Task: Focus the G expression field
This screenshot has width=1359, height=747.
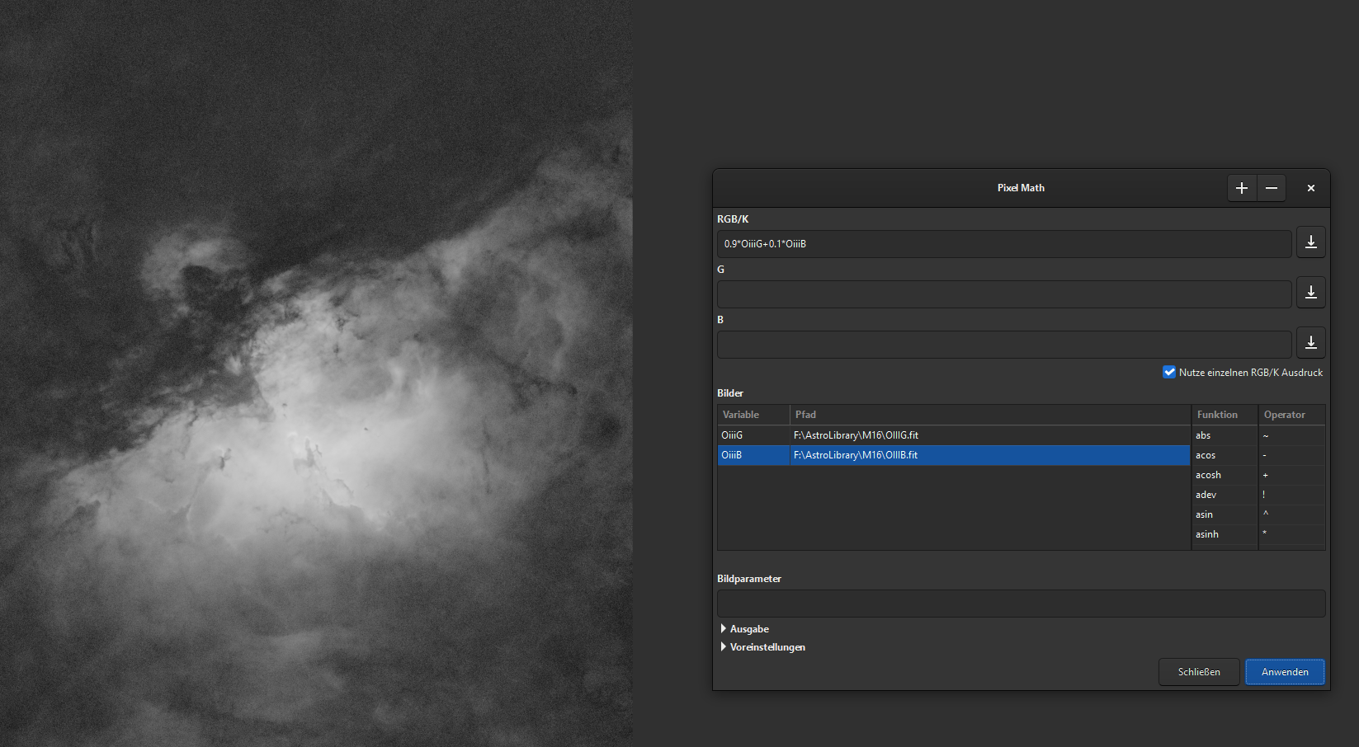Action: (1004, 294)
